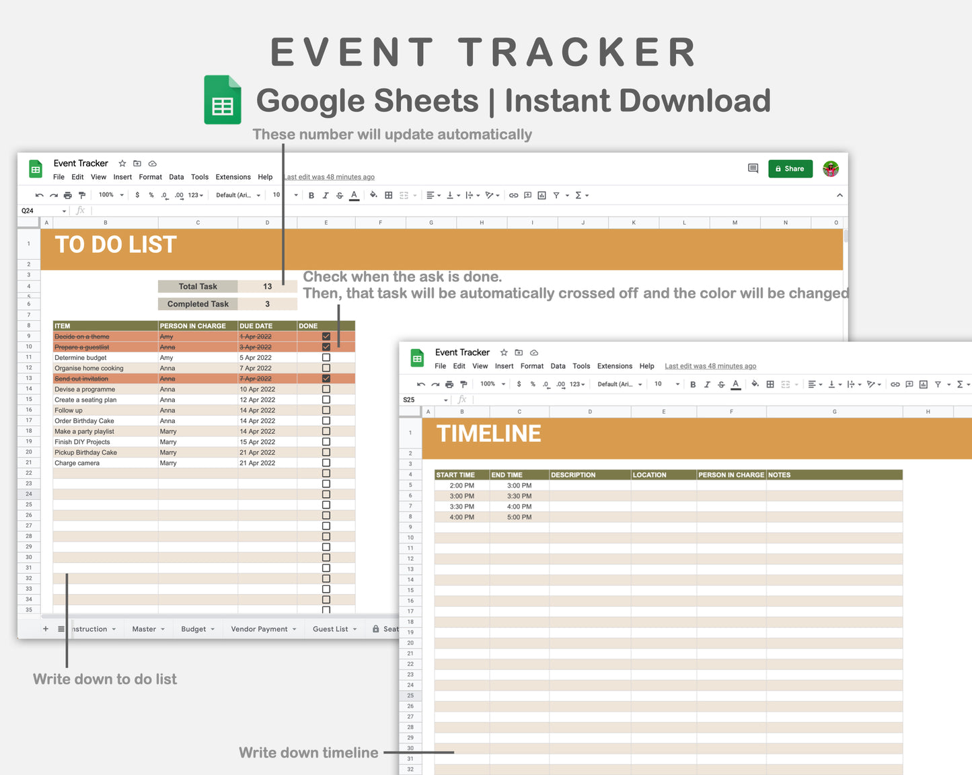This screenshot has height=775, width=972.
Task: Click the Share button
Action: coord(790,168)
